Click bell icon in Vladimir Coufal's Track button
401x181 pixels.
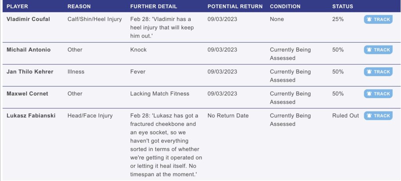(369, 20)
